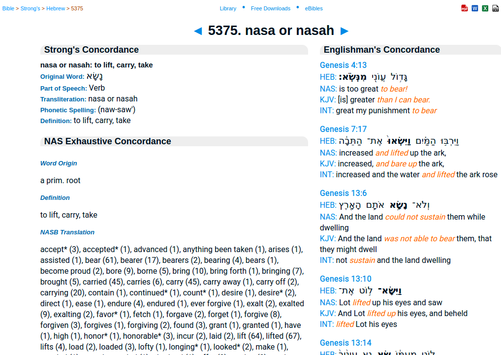Click the phonetic spelling (naw-saw')
Image resolution: width=501 pixels, height=355 pixels.
point(117,110)
